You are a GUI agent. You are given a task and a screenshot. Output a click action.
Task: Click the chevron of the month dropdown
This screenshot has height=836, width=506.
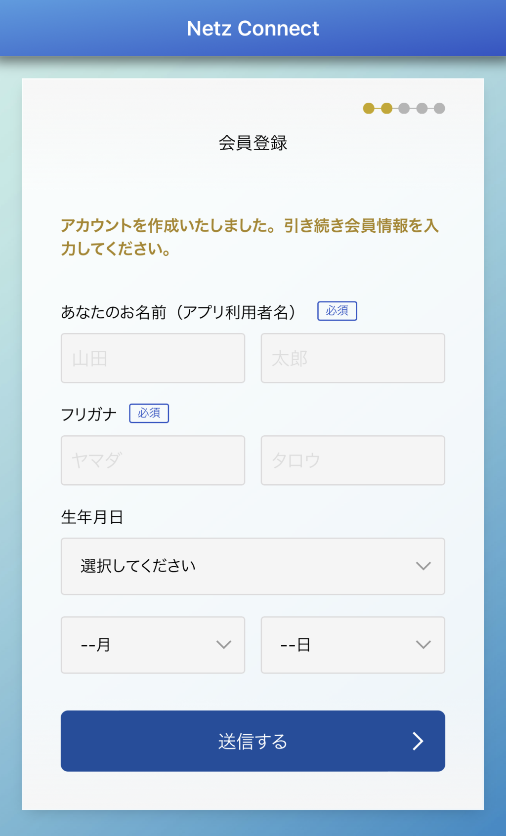pyautogui.click(x=224, y=645)
